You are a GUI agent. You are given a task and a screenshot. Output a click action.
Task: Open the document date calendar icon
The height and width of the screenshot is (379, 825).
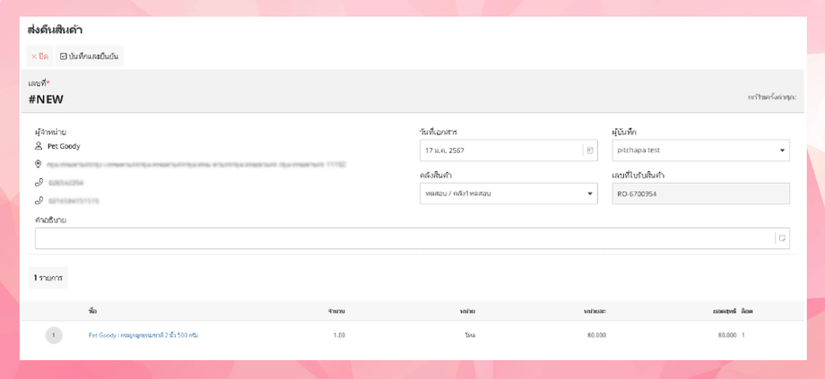coord(590,151)
